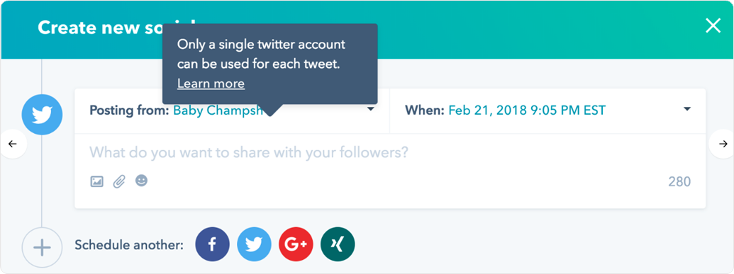Viewport: 734px width, 274px height.
Task: Attach a file with the paperclip icon
Action: coord(119,181)
